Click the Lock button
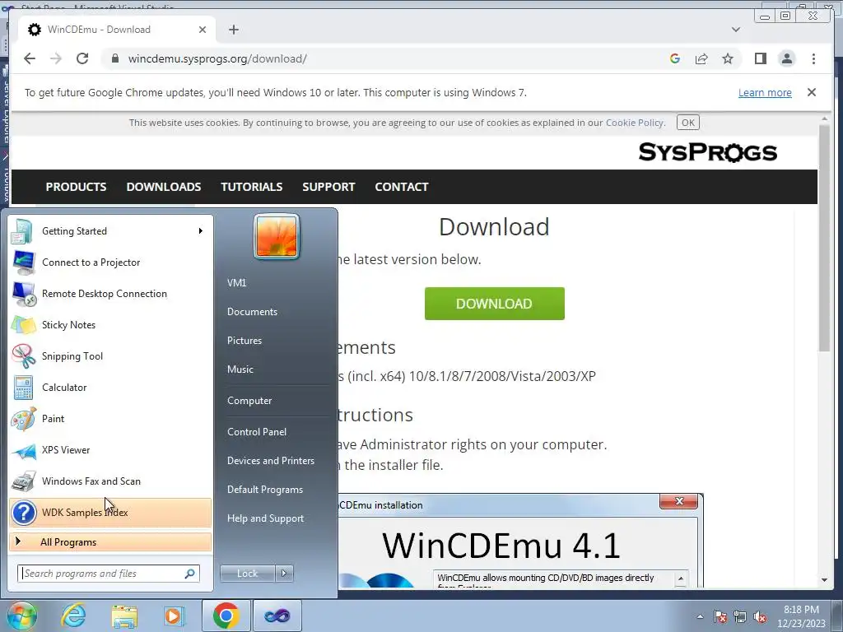Screen dimensions: 843x632 [x=247, y=574]
